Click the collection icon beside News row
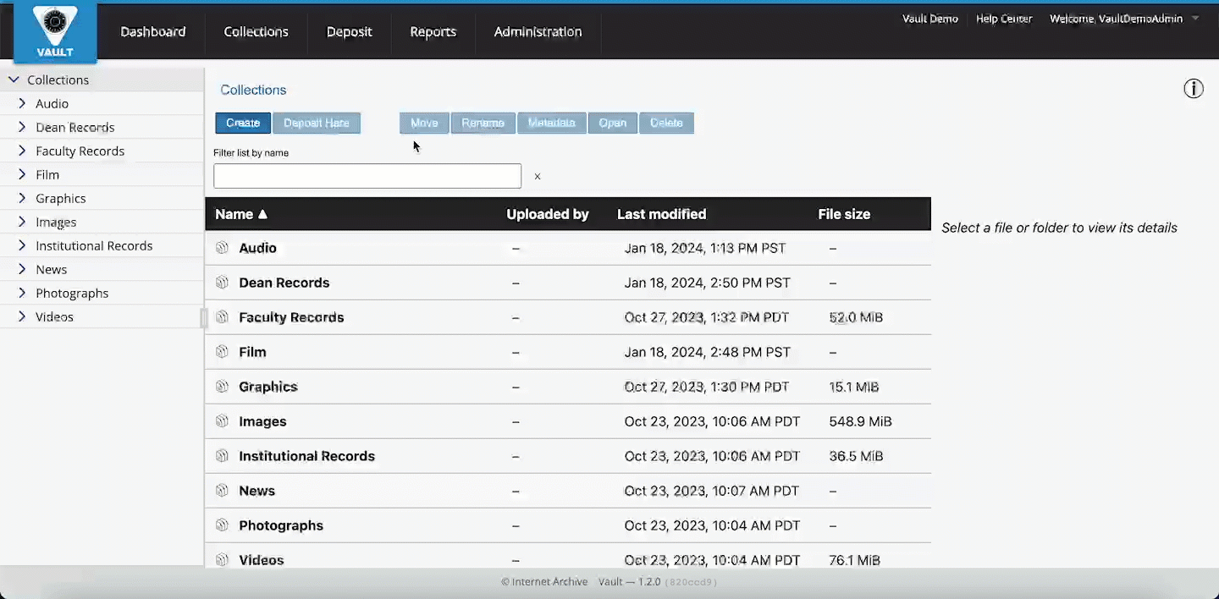Screen dimensions: 1219x599 [222, 491]
